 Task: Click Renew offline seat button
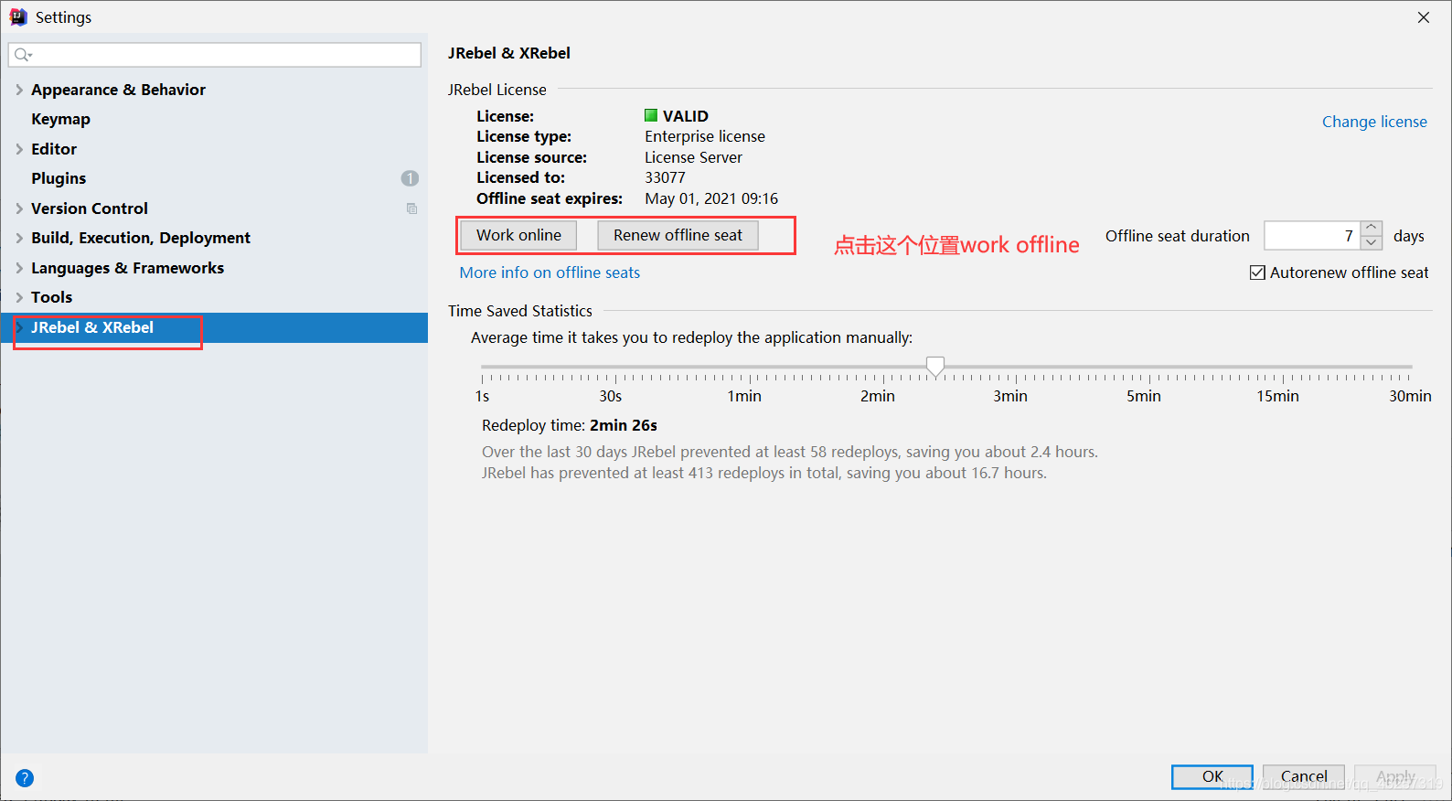[678, 235]
